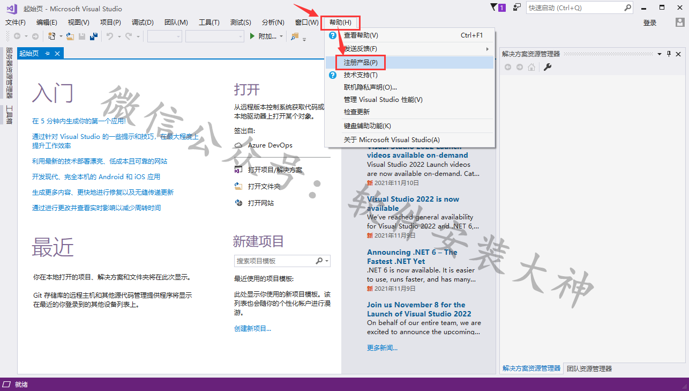Image resolution: width=689 pixels, height=391 pixels.
Task: Click the New Project toolbar icon
Action: pos(52,36)
